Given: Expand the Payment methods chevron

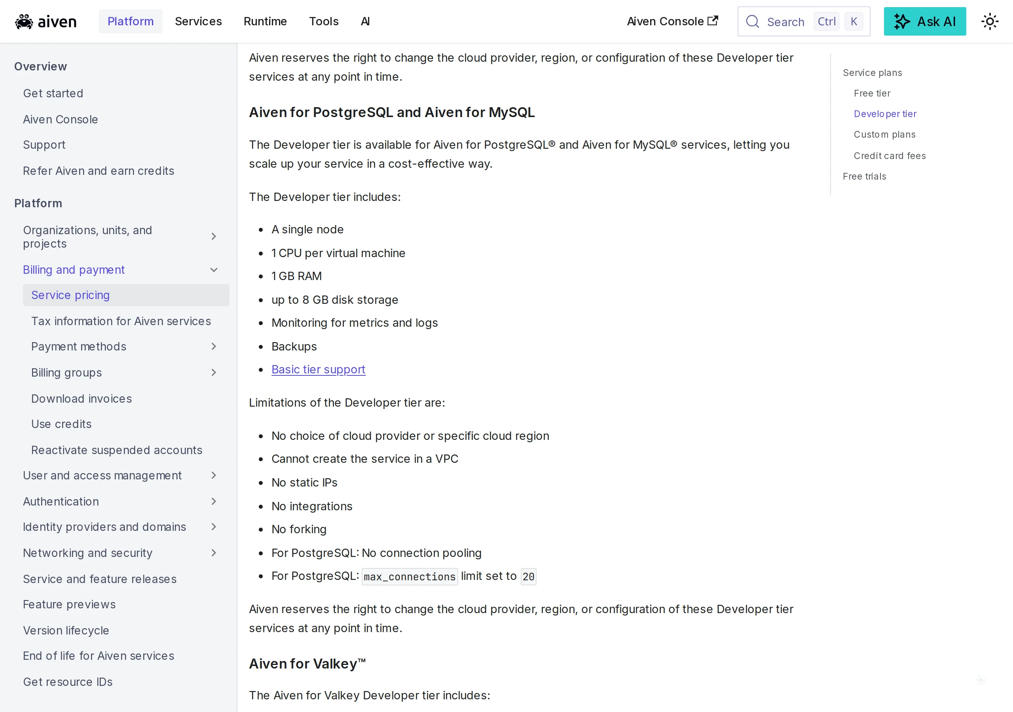Looking at the screenshot, I should pyautogui.click(x=214, y=347).
